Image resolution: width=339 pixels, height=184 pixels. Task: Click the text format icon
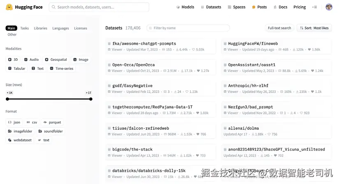39,140
